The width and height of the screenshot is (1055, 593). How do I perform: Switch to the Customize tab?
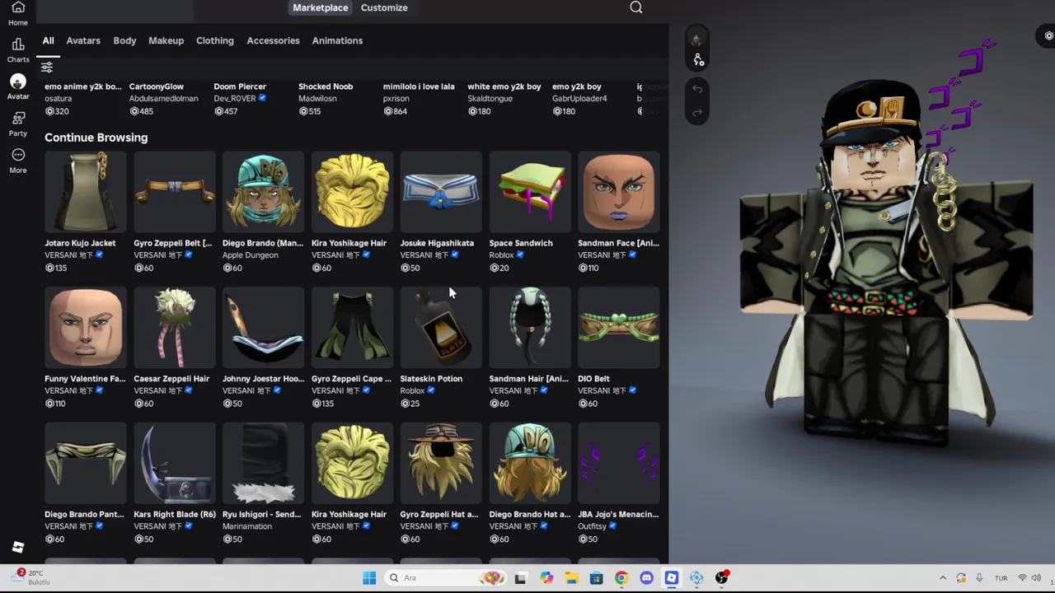click(x=384, y=7)
